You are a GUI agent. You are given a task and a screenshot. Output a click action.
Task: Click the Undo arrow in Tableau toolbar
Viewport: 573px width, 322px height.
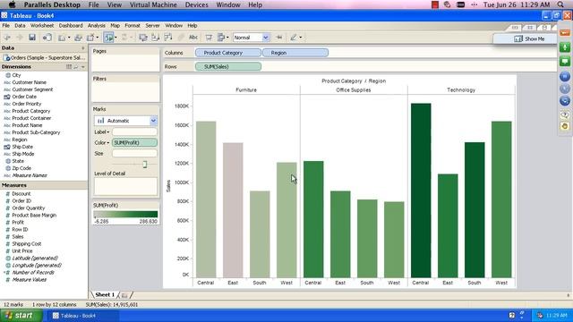pos(7,38)
